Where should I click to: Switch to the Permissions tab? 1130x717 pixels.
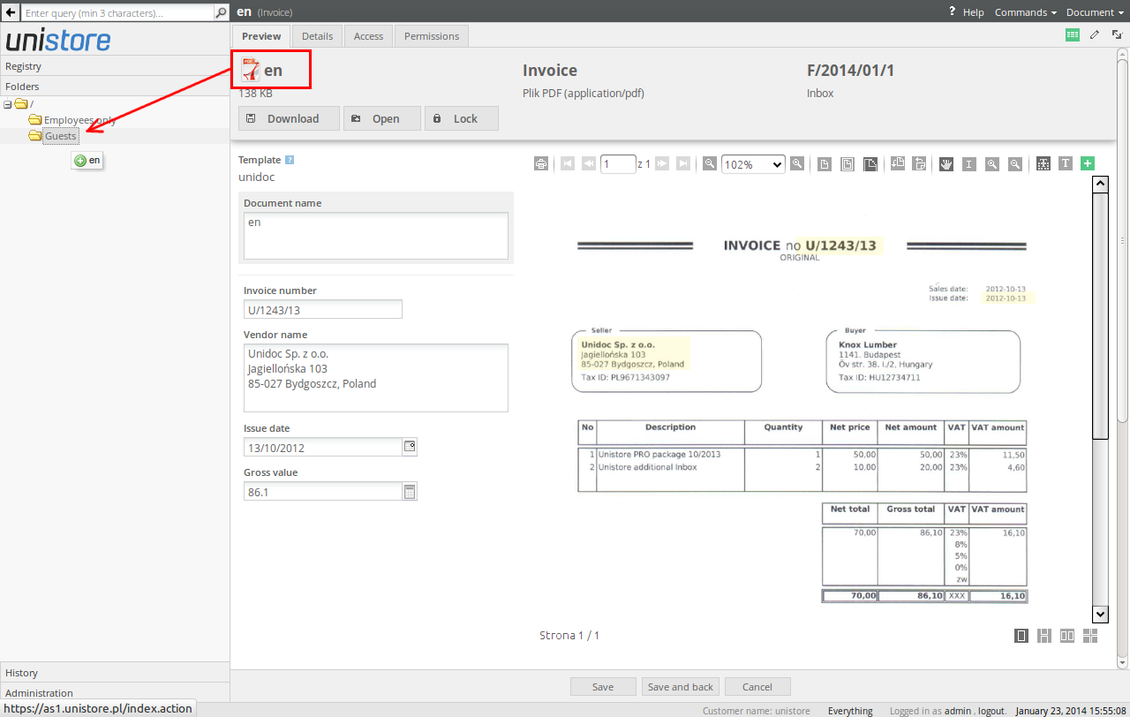click(432, 36)
